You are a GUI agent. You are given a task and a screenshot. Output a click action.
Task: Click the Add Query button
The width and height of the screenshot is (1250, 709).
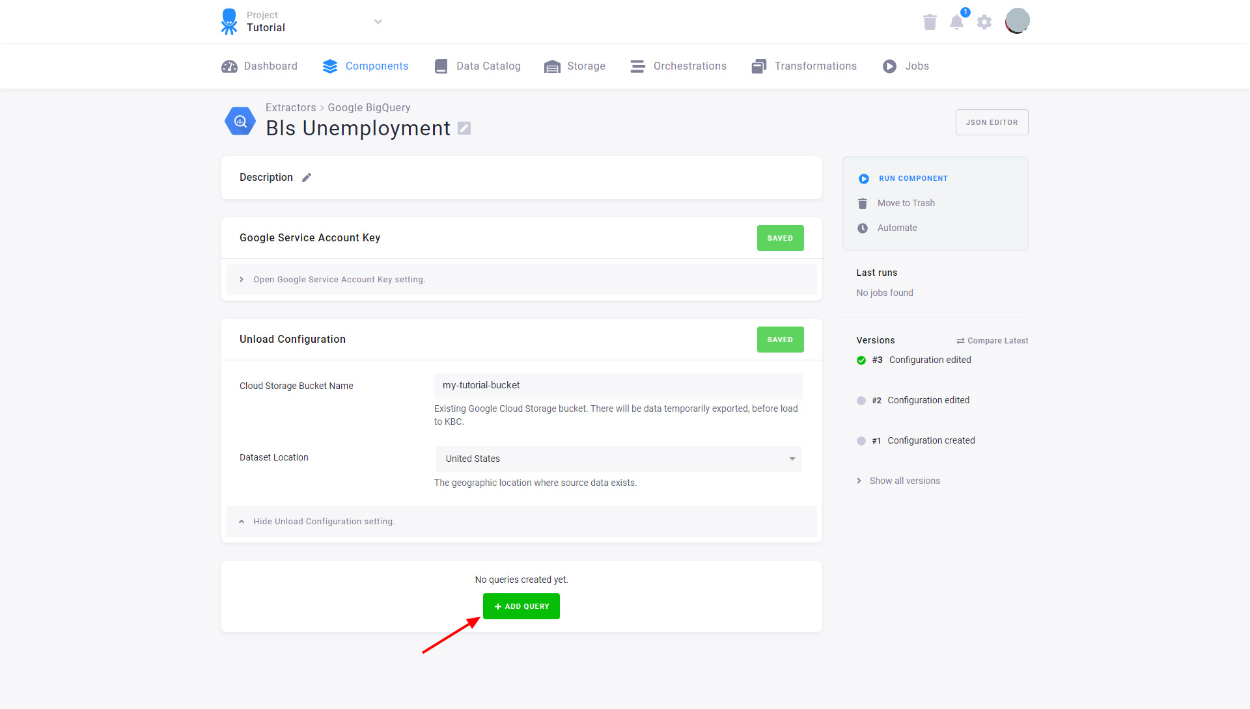coord(521,606)
